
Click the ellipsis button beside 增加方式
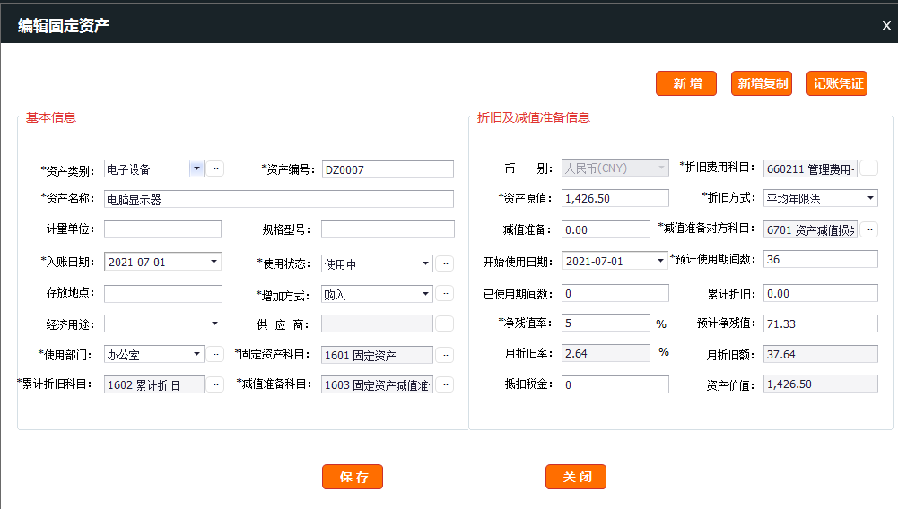(445, 293)
